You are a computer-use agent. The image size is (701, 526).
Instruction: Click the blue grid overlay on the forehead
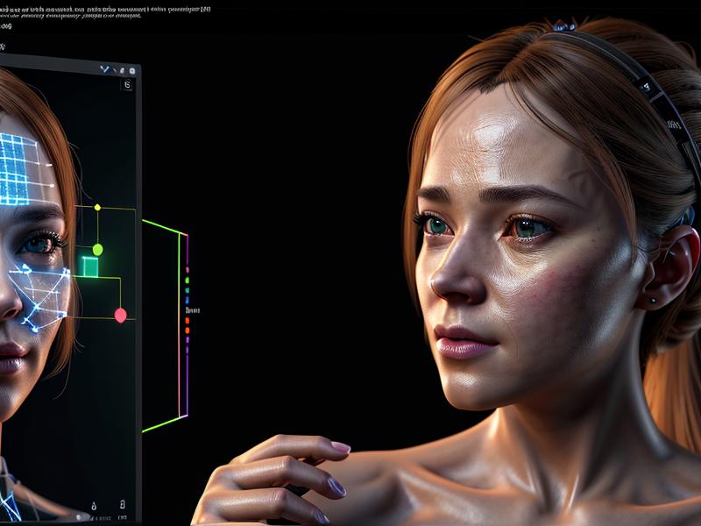point(18,164)
